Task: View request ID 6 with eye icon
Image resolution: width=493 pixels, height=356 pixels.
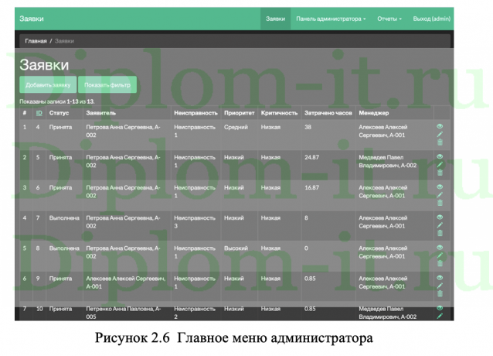Action: point(440,187)
